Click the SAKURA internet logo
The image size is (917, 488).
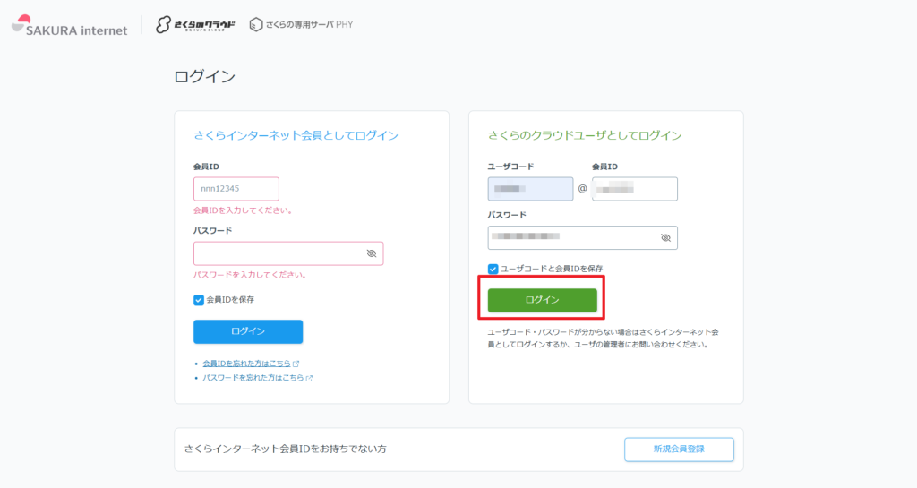(x=69, y=25)
